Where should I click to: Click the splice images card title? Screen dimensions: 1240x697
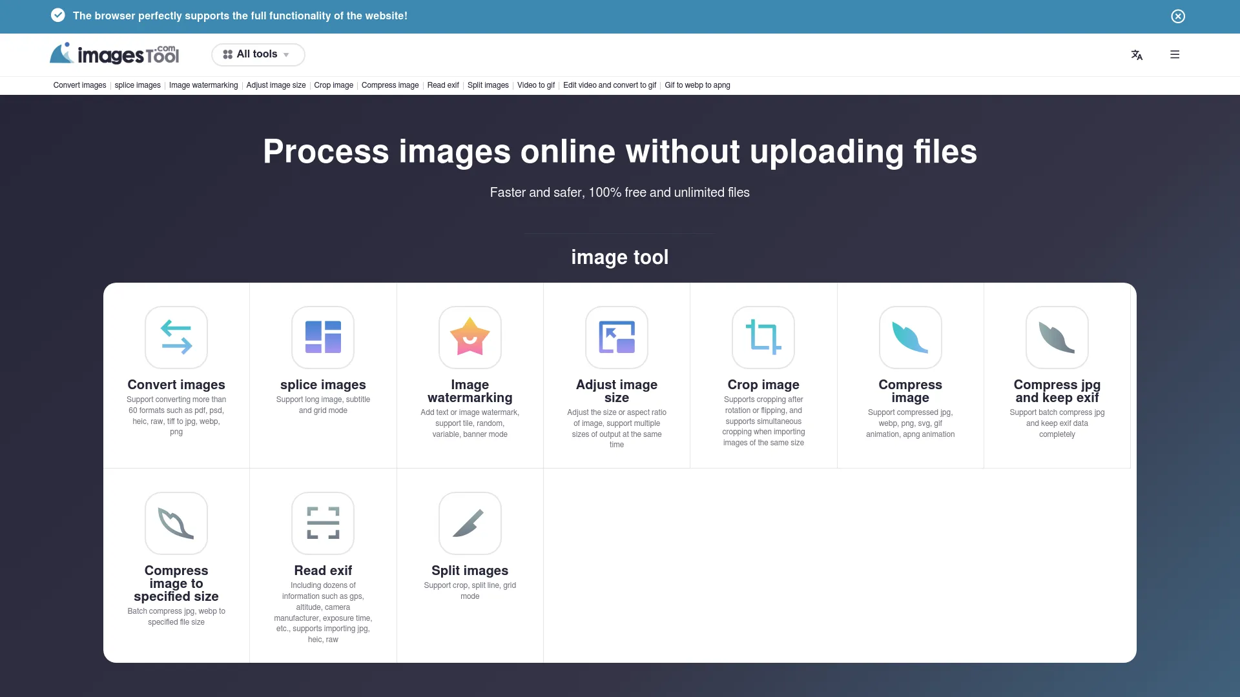pos(323,385)
